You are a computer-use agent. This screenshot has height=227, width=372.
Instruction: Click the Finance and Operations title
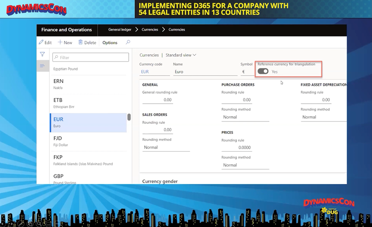66,30
